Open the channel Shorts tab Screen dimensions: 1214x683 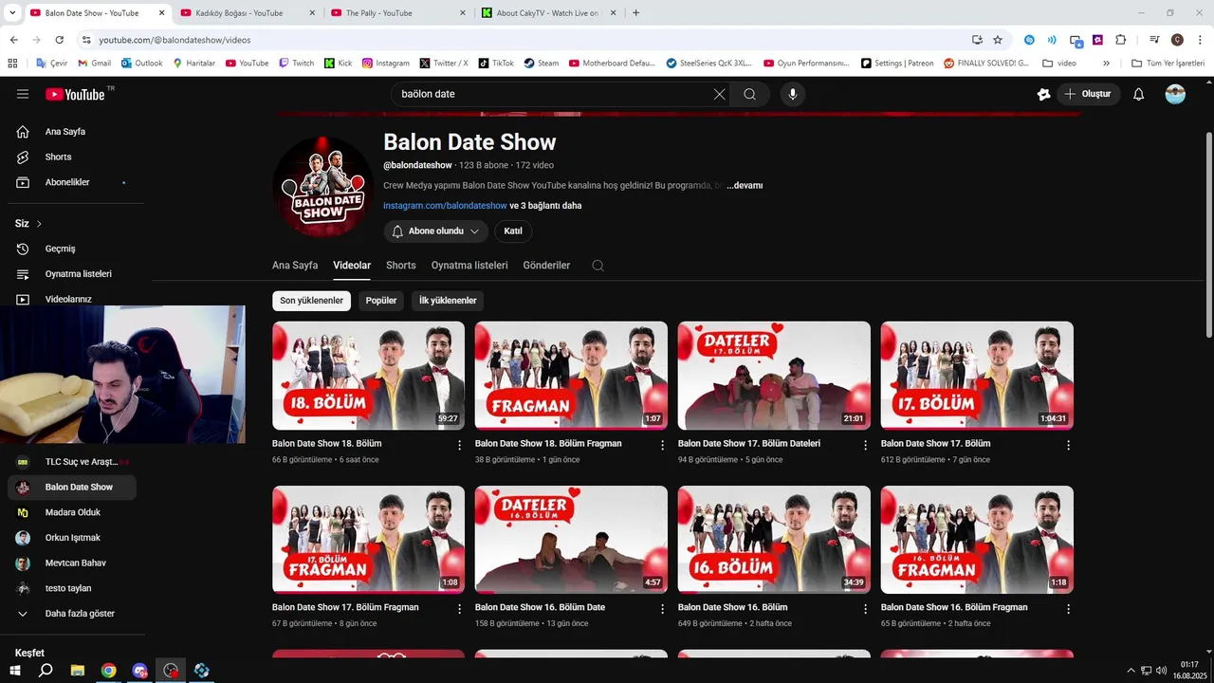pyautogui.click(x=401, y=266)
